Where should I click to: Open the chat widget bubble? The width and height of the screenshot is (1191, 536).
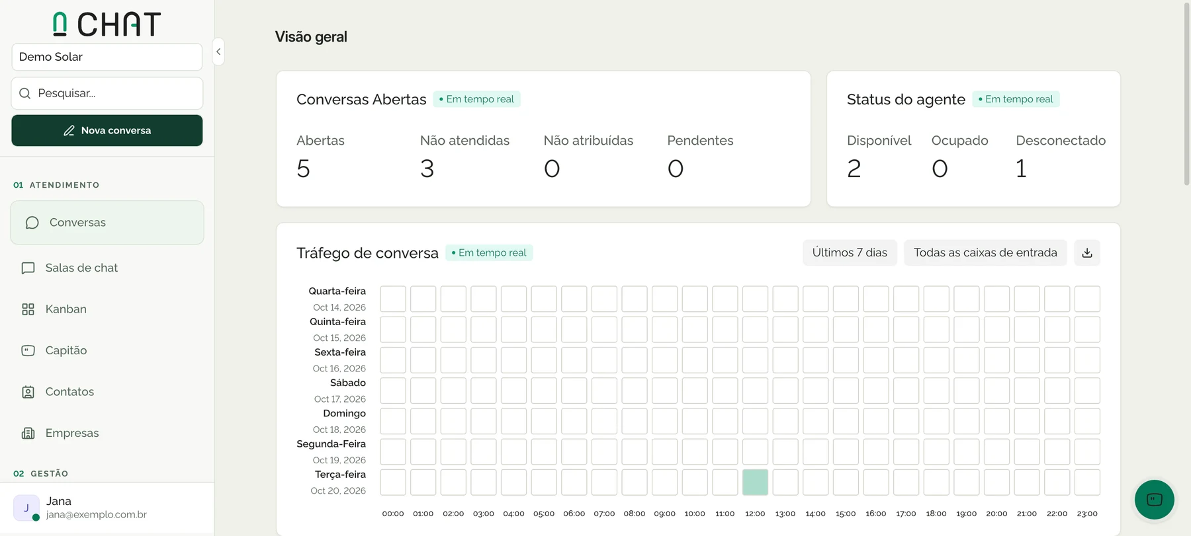pos(1155,500)
